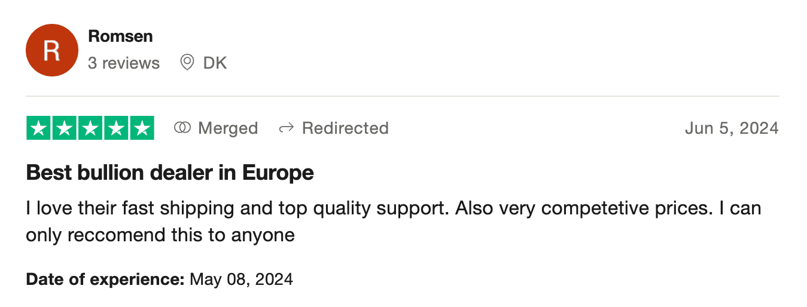Open reviewer Romsen's profile name
The height and width of the screenshot is (307, 807).
pyautogui.click(x=120, y=36)
